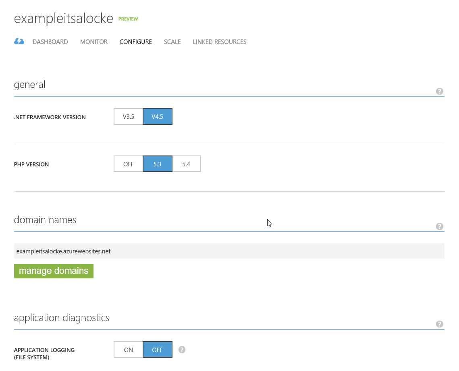Enable application logging to file system
The width and height of the screenshot is (459, 371).
pyautogui.click(x=128, y=349)
